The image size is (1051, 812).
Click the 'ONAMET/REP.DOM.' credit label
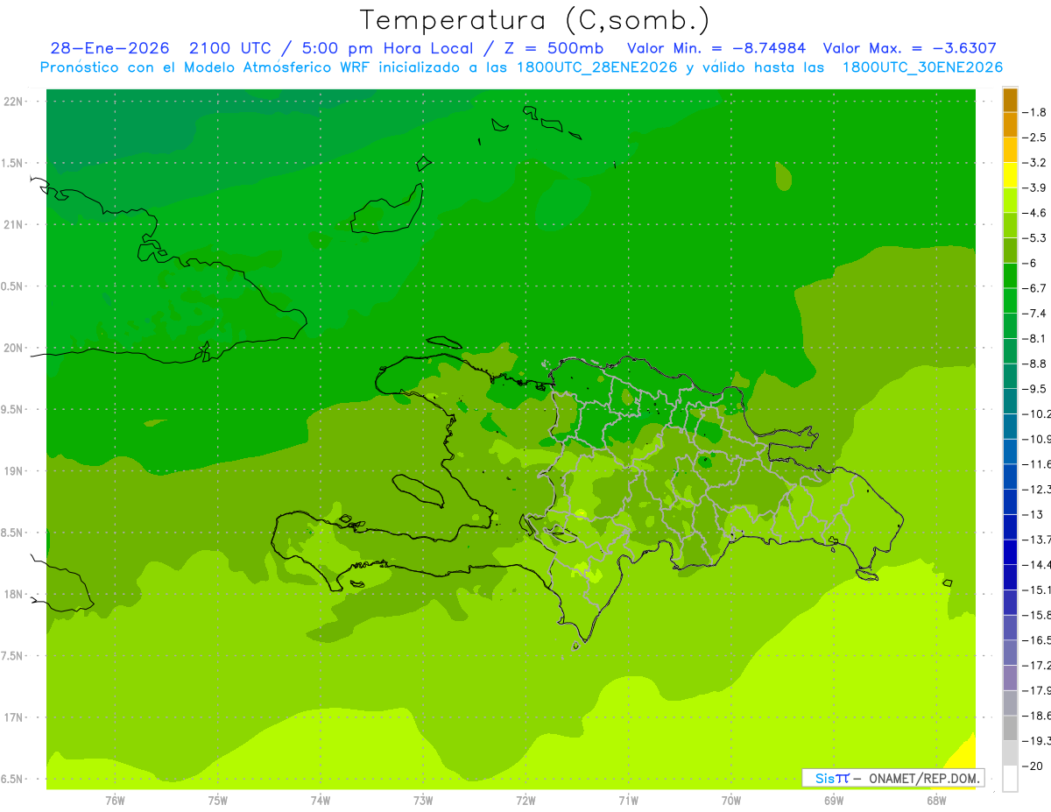click(924, 778)
